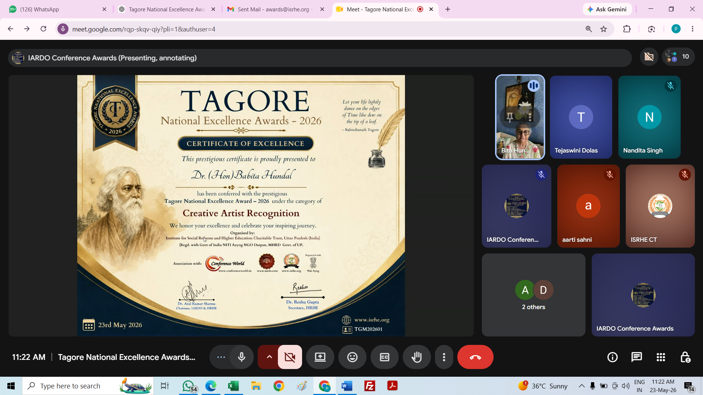Open the Windows Start menu
703x395 pixels.
coord(11,386)
